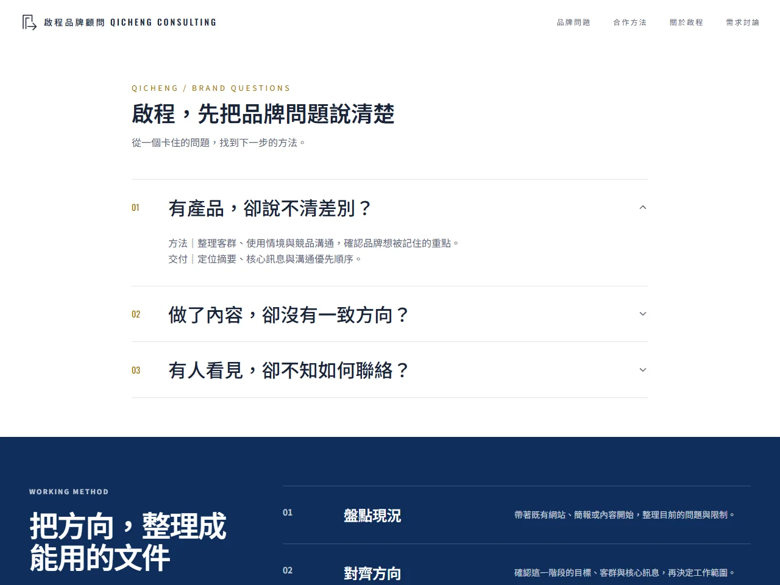Expand the 做了內容，卻沒有一致方向？ chevron
This screenshot has width=780, height=585.
[642, 314]
